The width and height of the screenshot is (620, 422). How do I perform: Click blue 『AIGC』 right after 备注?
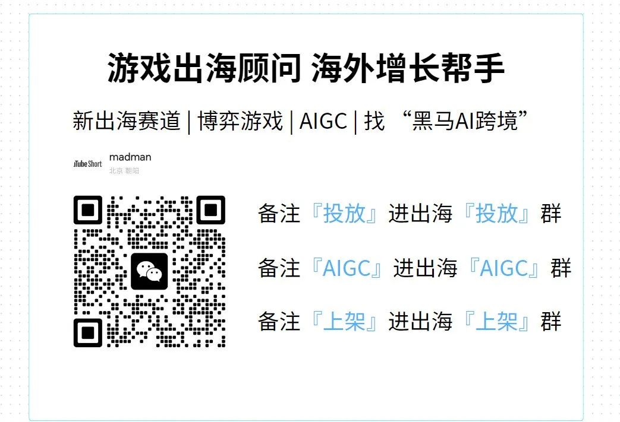tap(347, 268)
